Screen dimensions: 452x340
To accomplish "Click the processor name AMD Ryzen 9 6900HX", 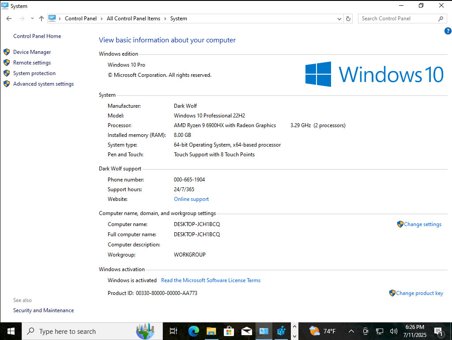I will [225, 125].
